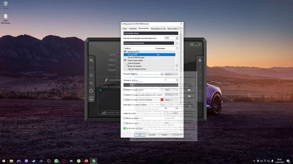Viewport: 293px width, 164px height.
Task: Enable Logitech keyboard LCD display checkbox
Action: [x=125, y=95]
